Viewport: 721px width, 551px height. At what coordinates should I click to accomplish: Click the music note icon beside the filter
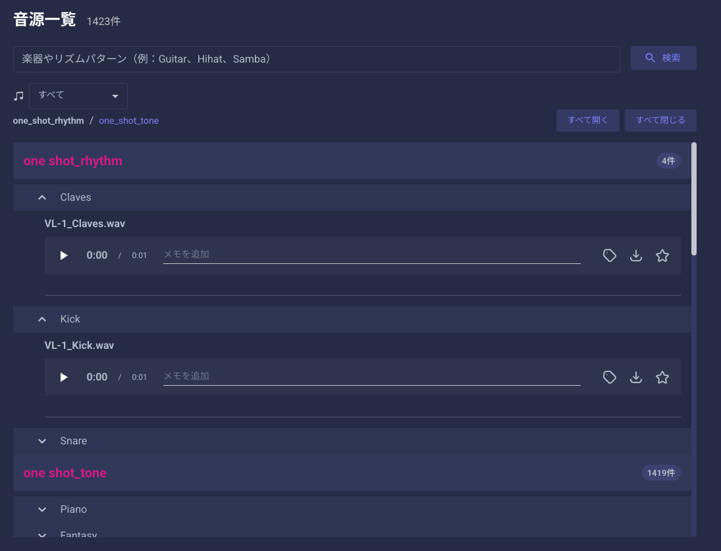(18, 96)
